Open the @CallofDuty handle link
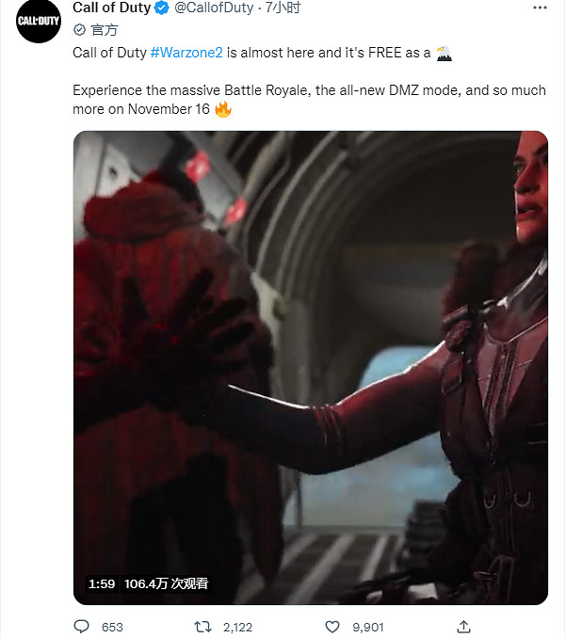The width and height of the screenshot is (566, 638). (x=214, y=8)
